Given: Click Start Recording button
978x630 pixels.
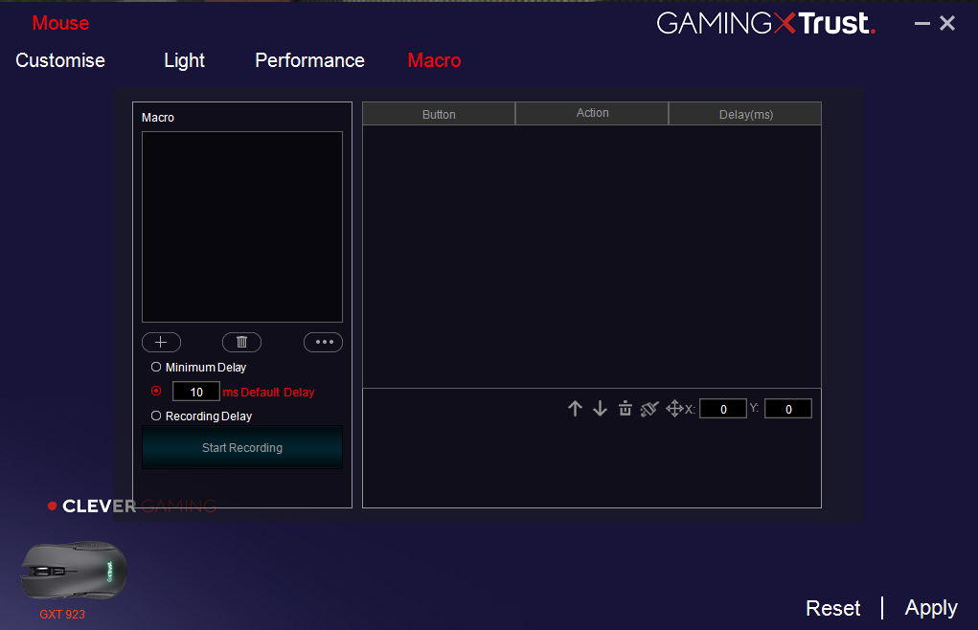Looking at the screenshot, I should coord(242,447).
